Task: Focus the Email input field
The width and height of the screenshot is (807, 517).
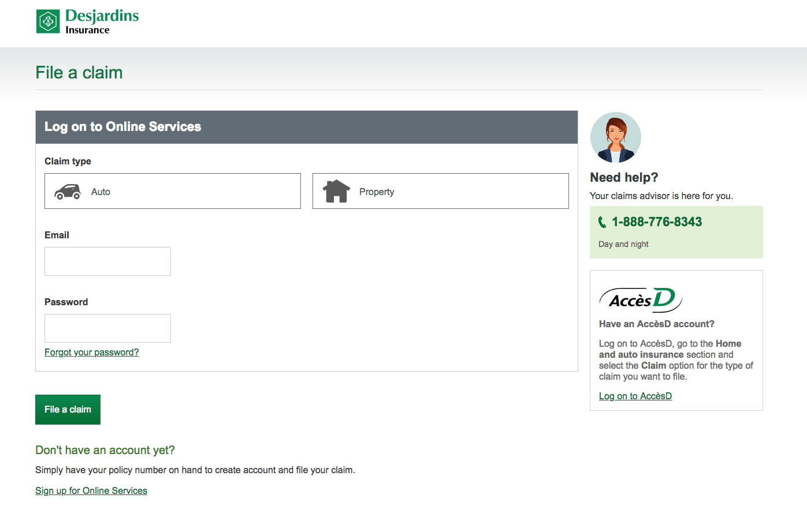Action: 107,261
